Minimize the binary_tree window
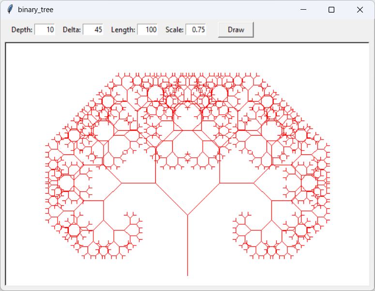 303,10
